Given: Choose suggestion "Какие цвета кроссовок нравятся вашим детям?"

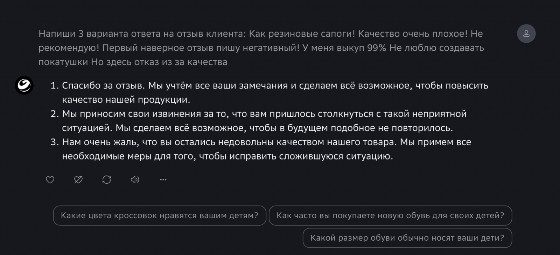Looking at the screenshot, I should pyautogui.click(x=160, y=215).
